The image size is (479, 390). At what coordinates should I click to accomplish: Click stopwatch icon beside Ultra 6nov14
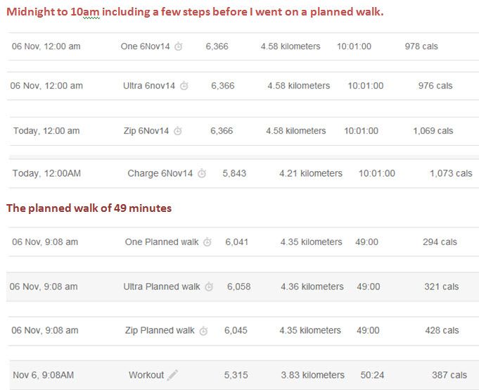click(x=184, y=86)
